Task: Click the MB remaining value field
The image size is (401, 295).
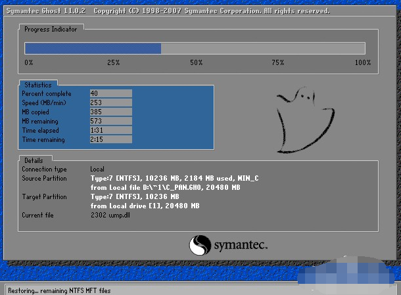Action: point(110,121)
